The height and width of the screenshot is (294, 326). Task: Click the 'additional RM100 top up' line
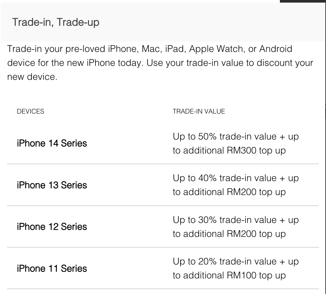229,276
